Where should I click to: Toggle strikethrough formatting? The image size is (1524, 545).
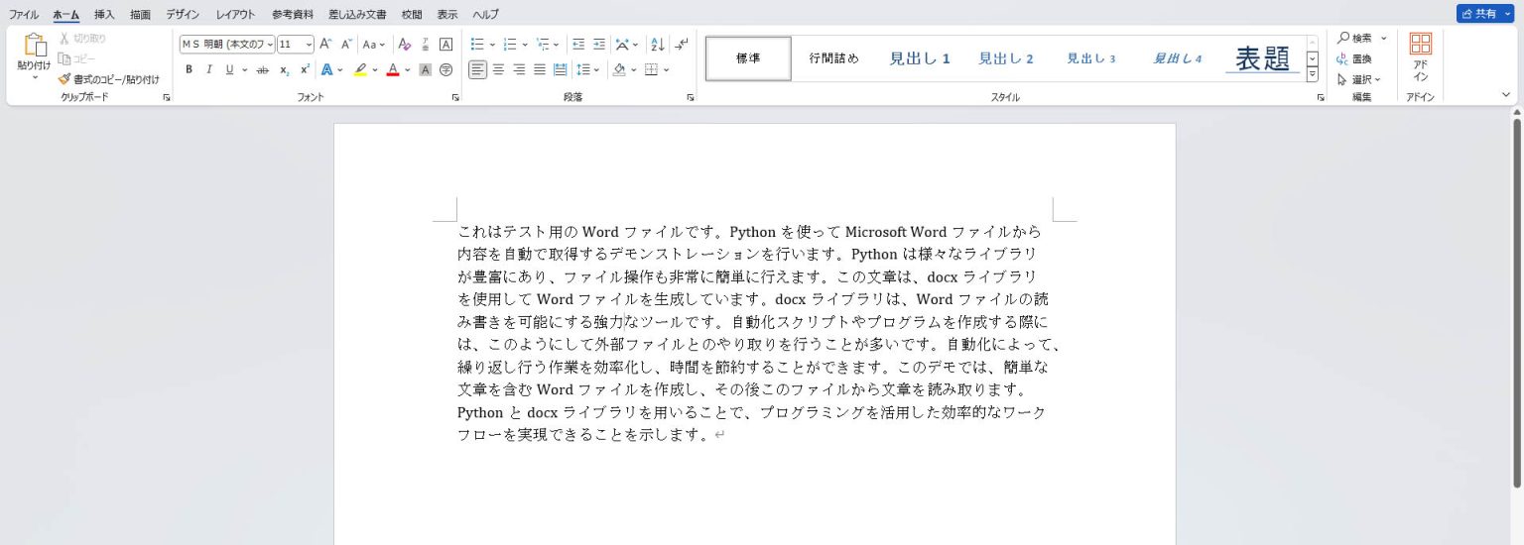[262, 69]
